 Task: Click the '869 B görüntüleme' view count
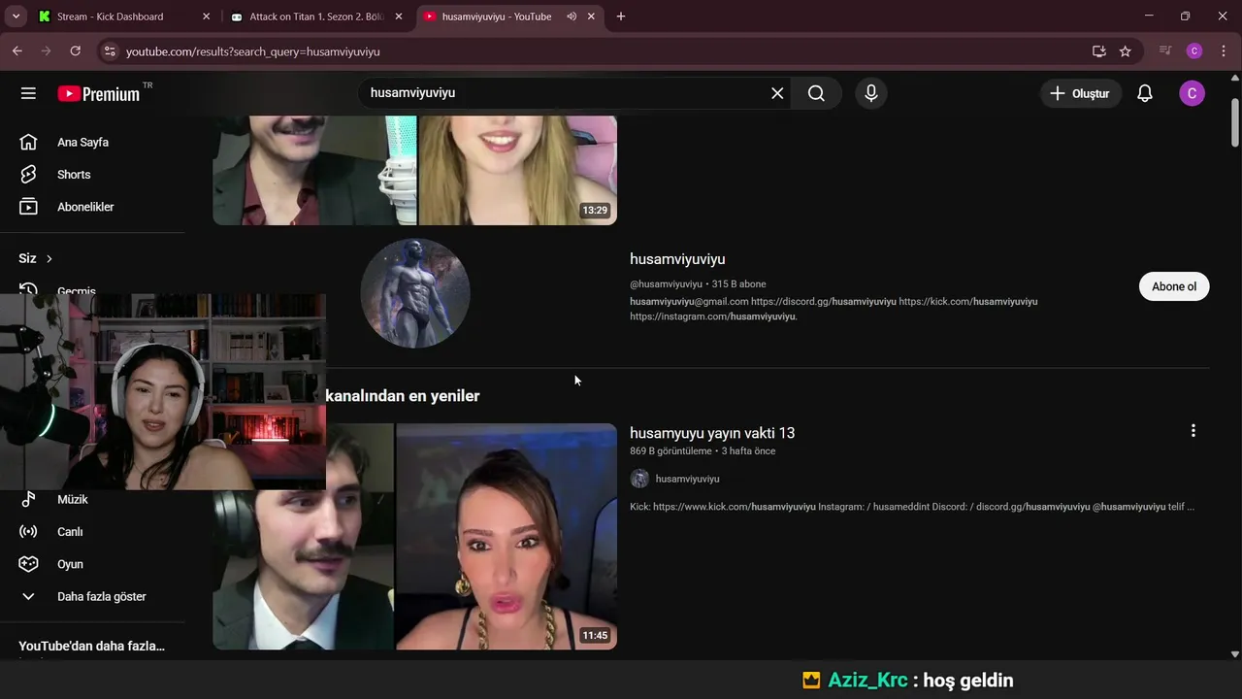(670, 451)
